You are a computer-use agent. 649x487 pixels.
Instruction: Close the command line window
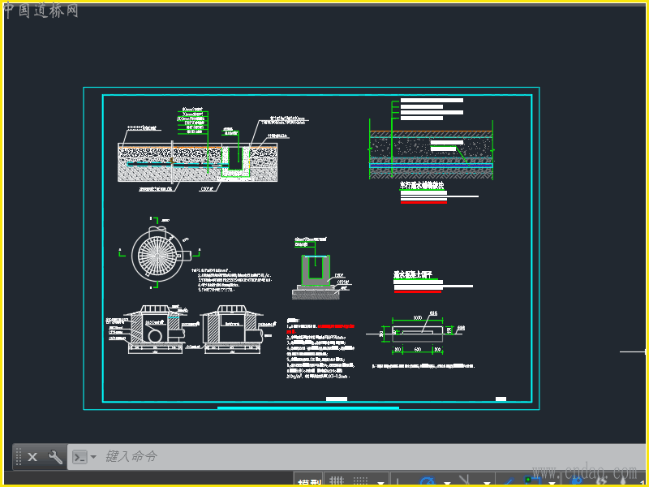32,457
